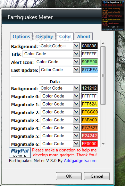Open the Addgadgets.com link

[80, 161]
